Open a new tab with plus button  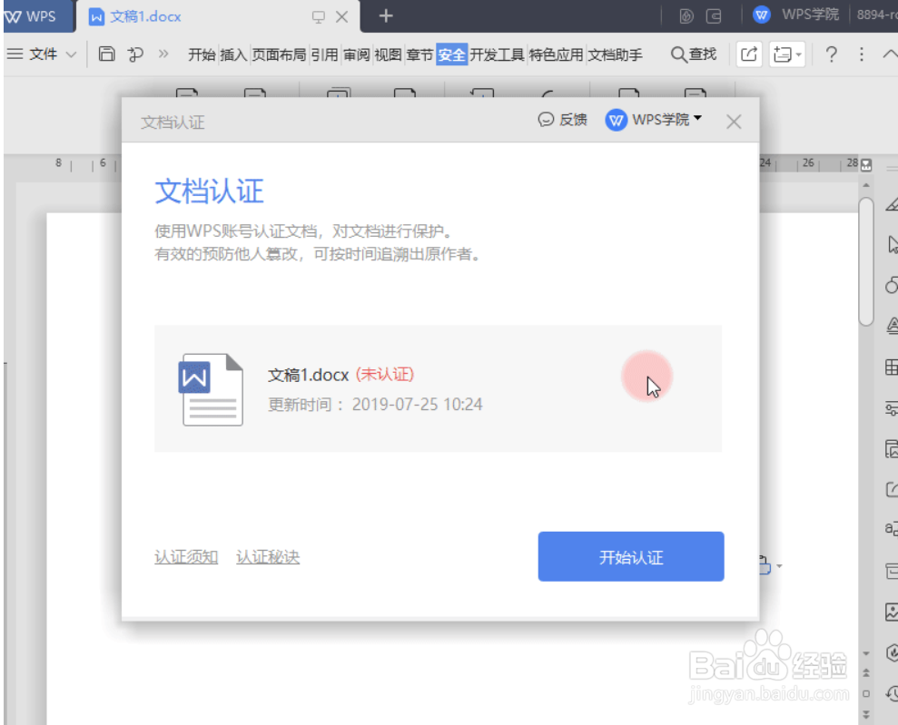coord(385,16)
